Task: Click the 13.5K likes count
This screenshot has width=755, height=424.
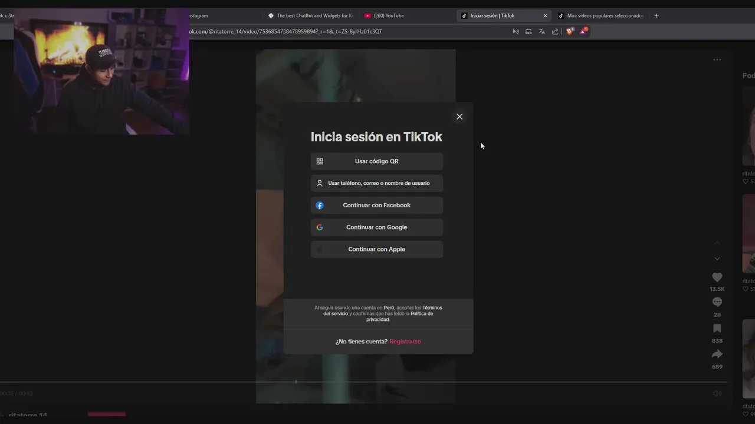Action: [x=717, y=289]
